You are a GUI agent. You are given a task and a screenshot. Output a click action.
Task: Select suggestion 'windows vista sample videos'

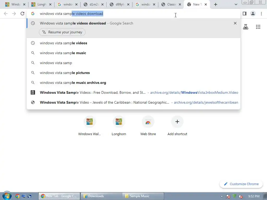click(133, 43)
